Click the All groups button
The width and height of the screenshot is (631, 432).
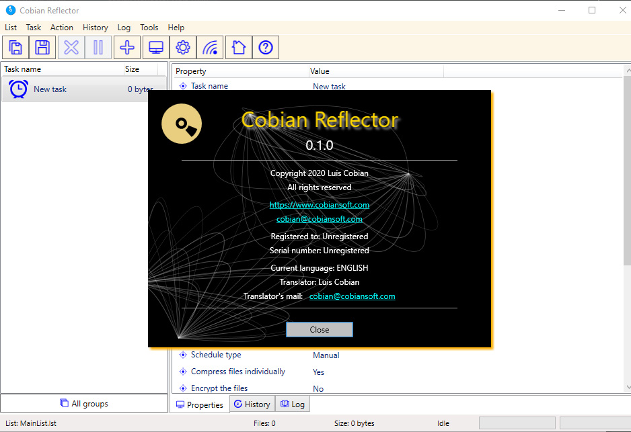coord(84,403)
